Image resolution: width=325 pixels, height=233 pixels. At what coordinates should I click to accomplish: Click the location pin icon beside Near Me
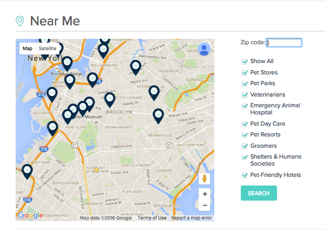click(20, 21)
